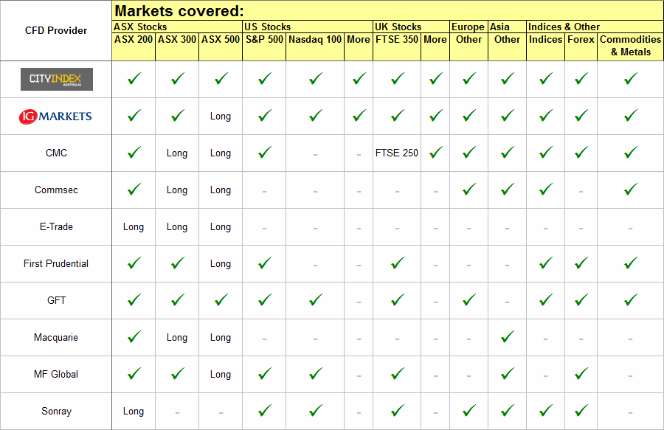Click MF Global S&P 500 checkmark
The height and width of the screenshot is (430, 664).
(265, 374)
